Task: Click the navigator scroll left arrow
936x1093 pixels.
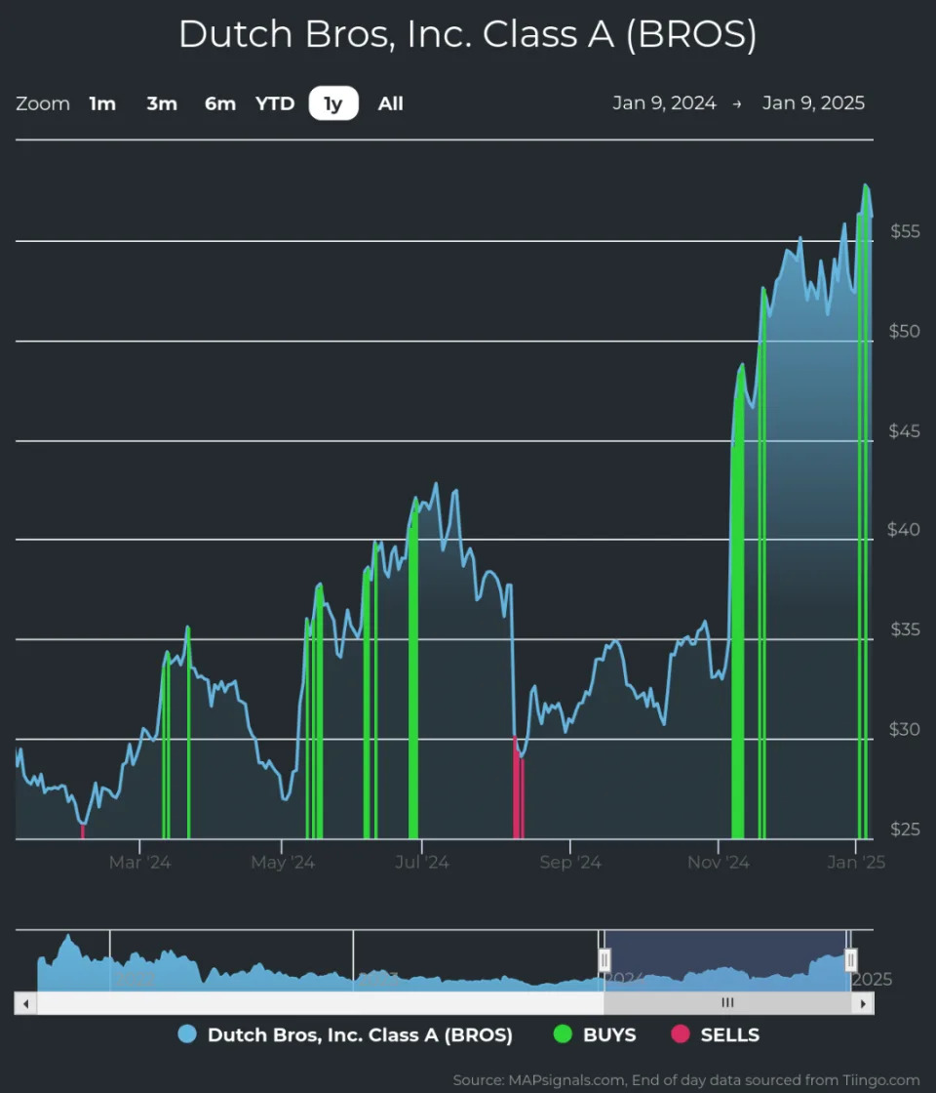Action: pos(25,1003)
